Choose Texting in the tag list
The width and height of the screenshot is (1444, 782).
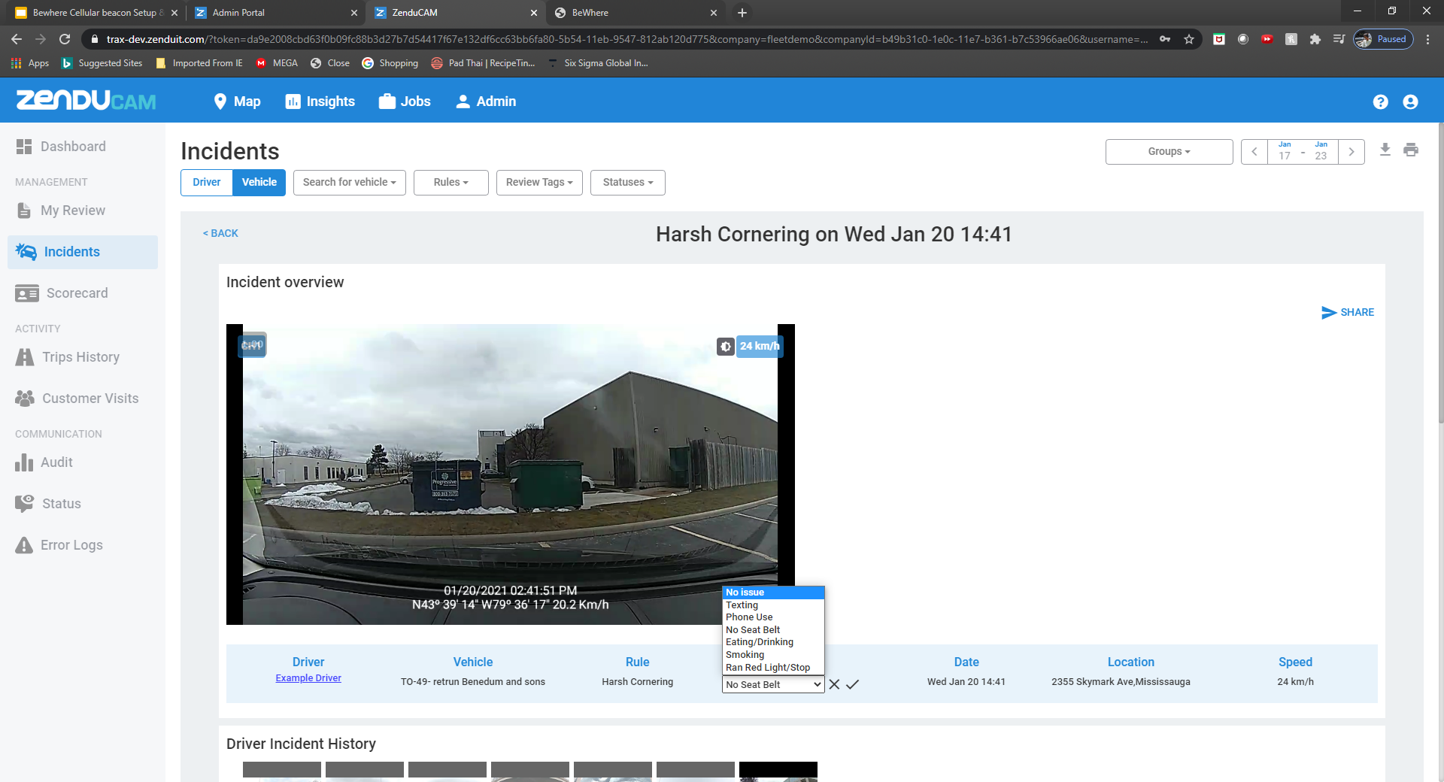click(773, 605)
